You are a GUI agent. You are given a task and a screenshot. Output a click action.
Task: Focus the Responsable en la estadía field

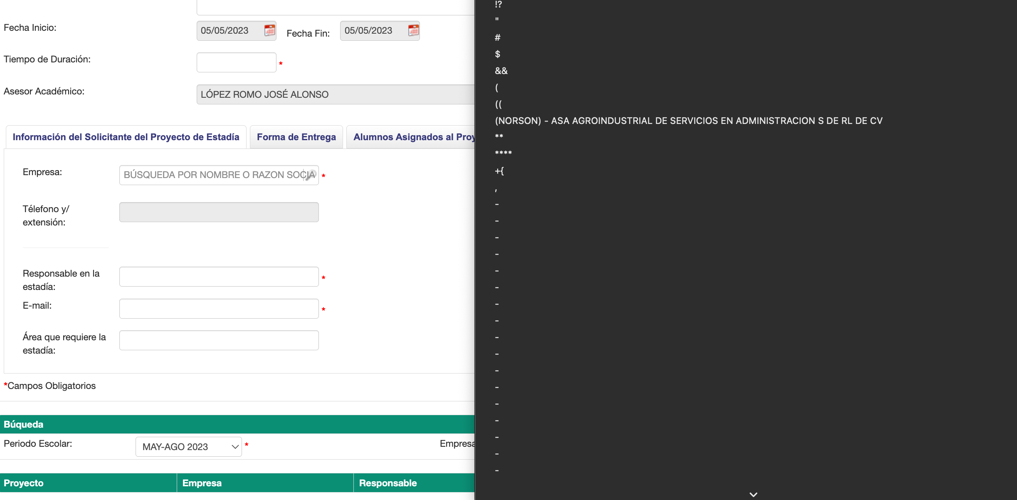click(219, 277)
